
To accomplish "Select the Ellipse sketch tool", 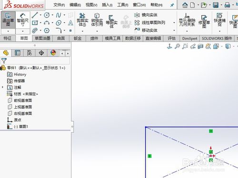I will coord(59,23).
